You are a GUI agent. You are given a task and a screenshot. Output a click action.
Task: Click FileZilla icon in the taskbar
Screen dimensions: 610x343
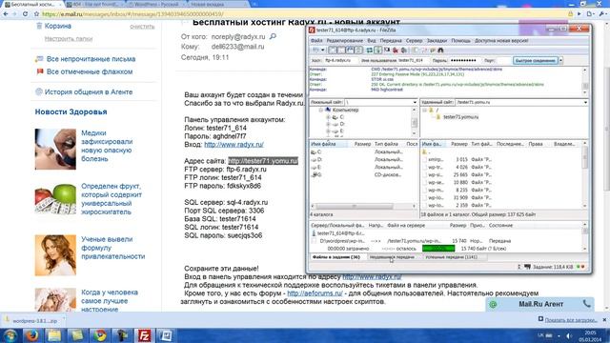144,334
